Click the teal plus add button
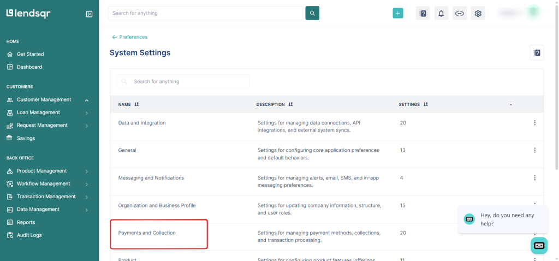This screenshot has width=559, height=261. click(398, 13)
